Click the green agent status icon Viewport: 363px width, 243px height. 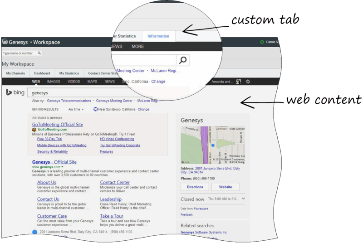click(x=262, y=42)
